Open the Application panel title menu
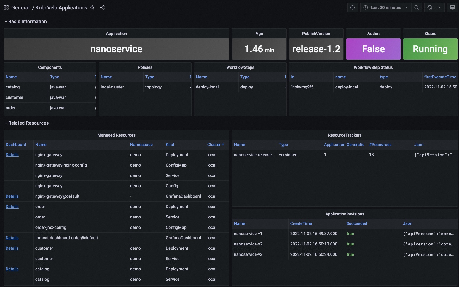 pos(117,34)
